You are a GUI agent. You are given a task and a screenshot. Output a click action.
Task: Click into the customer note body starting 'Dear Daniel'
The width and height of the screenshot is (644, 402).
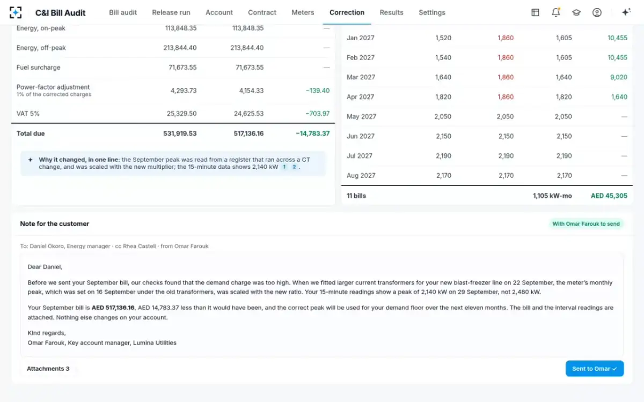click(322, 304)
